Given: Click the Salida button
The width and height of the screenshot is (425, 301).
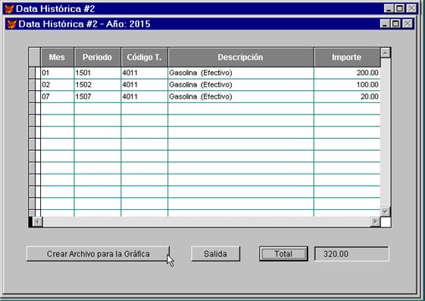Looking at the screenshot, I should click(x=215, y=254).
